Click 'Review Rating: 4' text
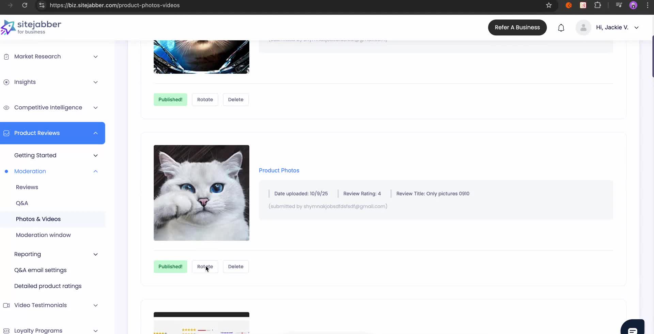654x334 pixels. point(362,194)
